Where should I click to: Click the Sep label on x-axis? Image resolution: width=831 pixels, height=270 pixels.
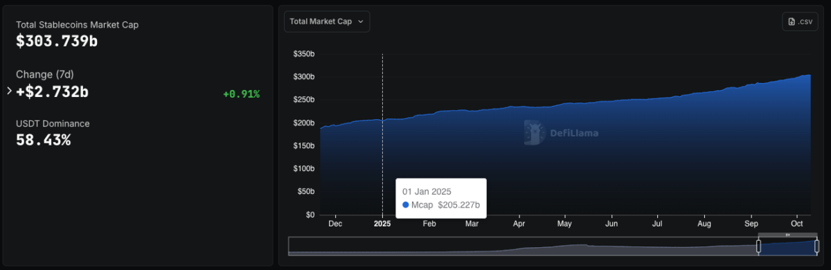click(751, 224)
